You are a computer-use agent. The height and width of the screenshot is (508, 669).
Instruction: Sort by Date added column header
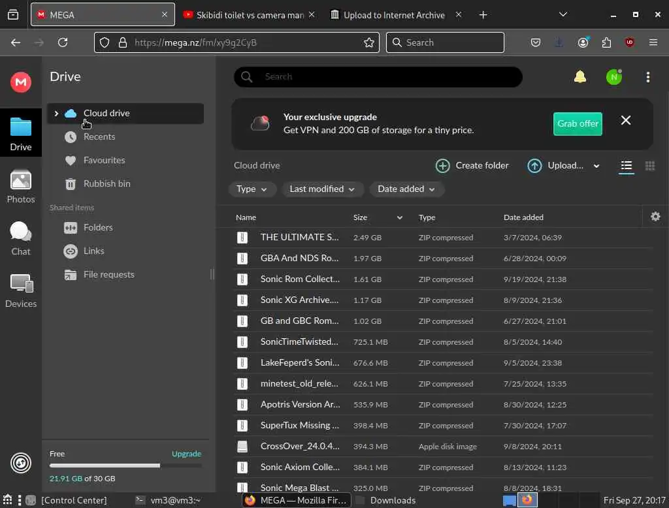click(x=523, y=217)
